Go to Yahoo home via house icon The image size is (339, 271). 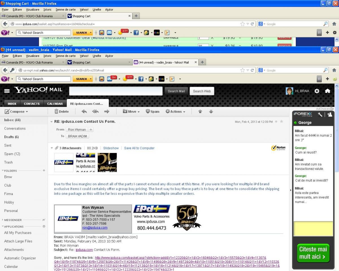click(328, 91)
